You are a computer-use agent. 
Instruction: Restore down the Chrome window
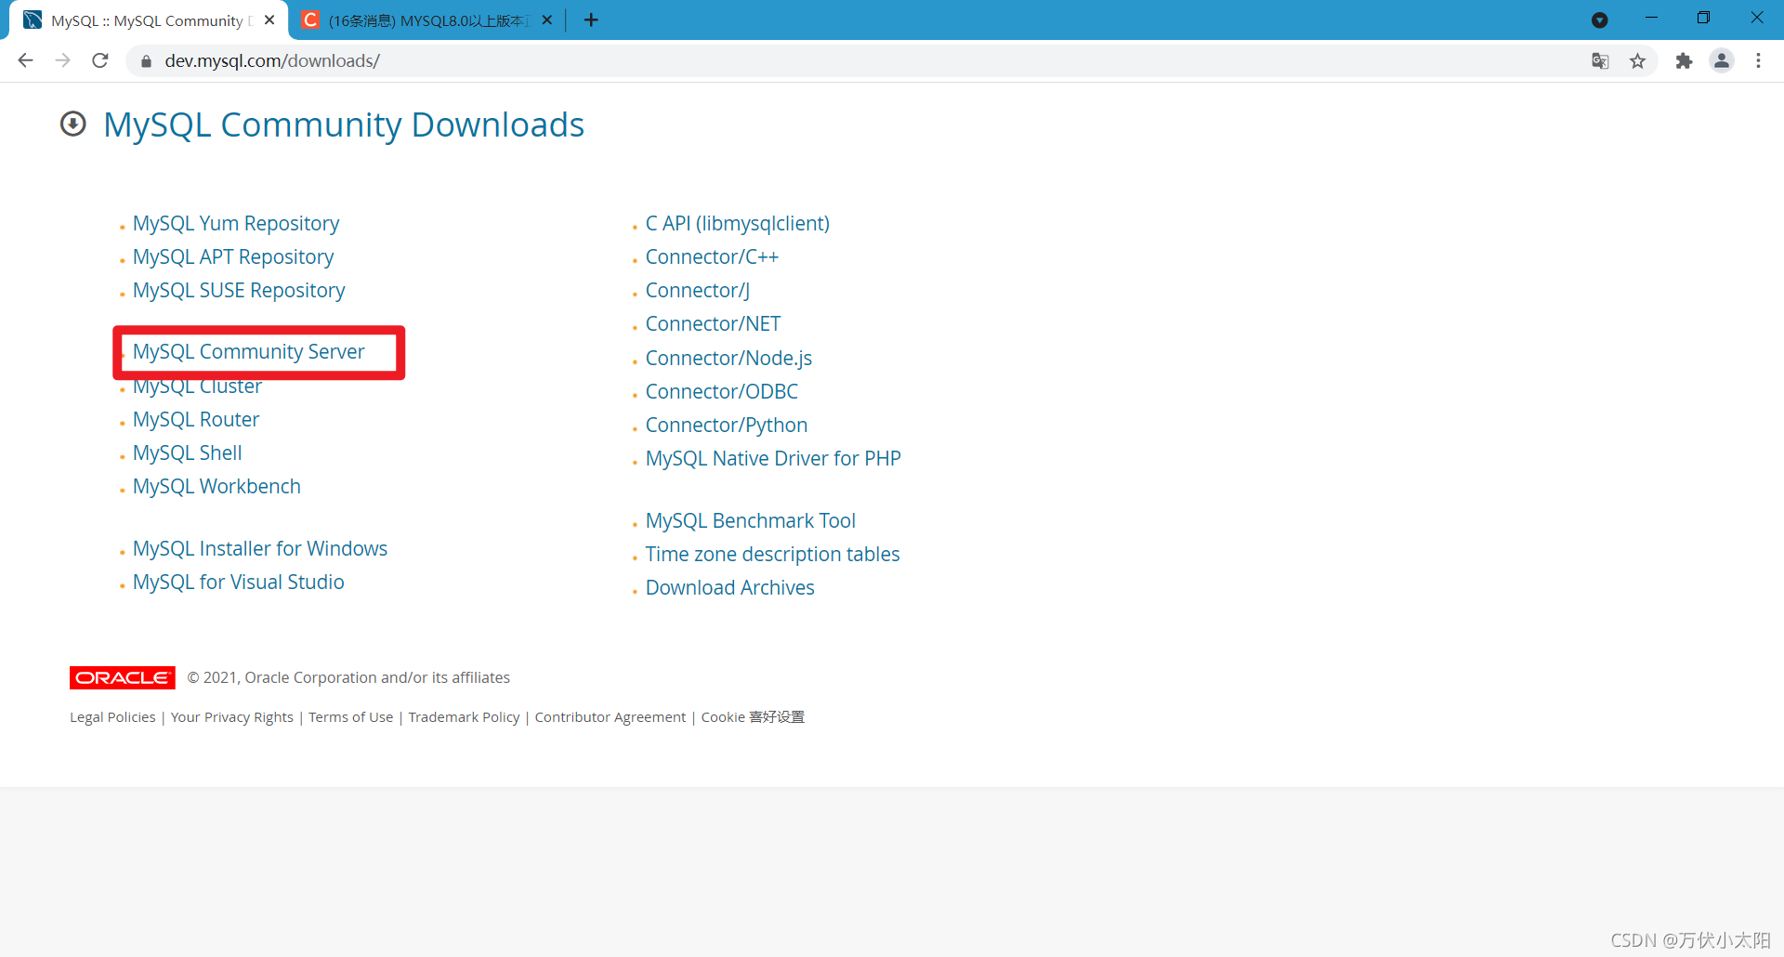[1703, 18]
